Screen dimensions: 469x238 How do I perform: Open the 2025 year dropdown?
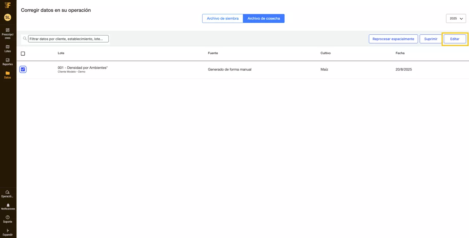[456, 18]
